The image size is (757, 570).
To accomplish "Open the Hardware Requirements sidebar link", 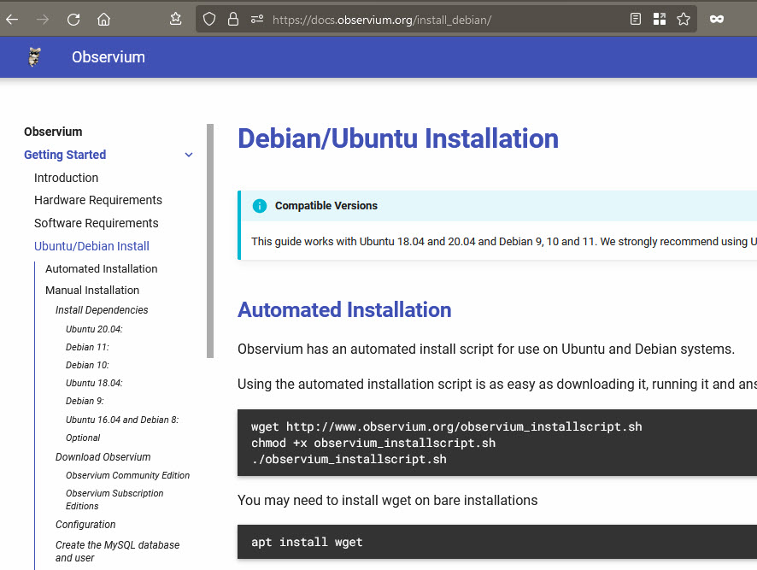I will [x=97, y=200].
